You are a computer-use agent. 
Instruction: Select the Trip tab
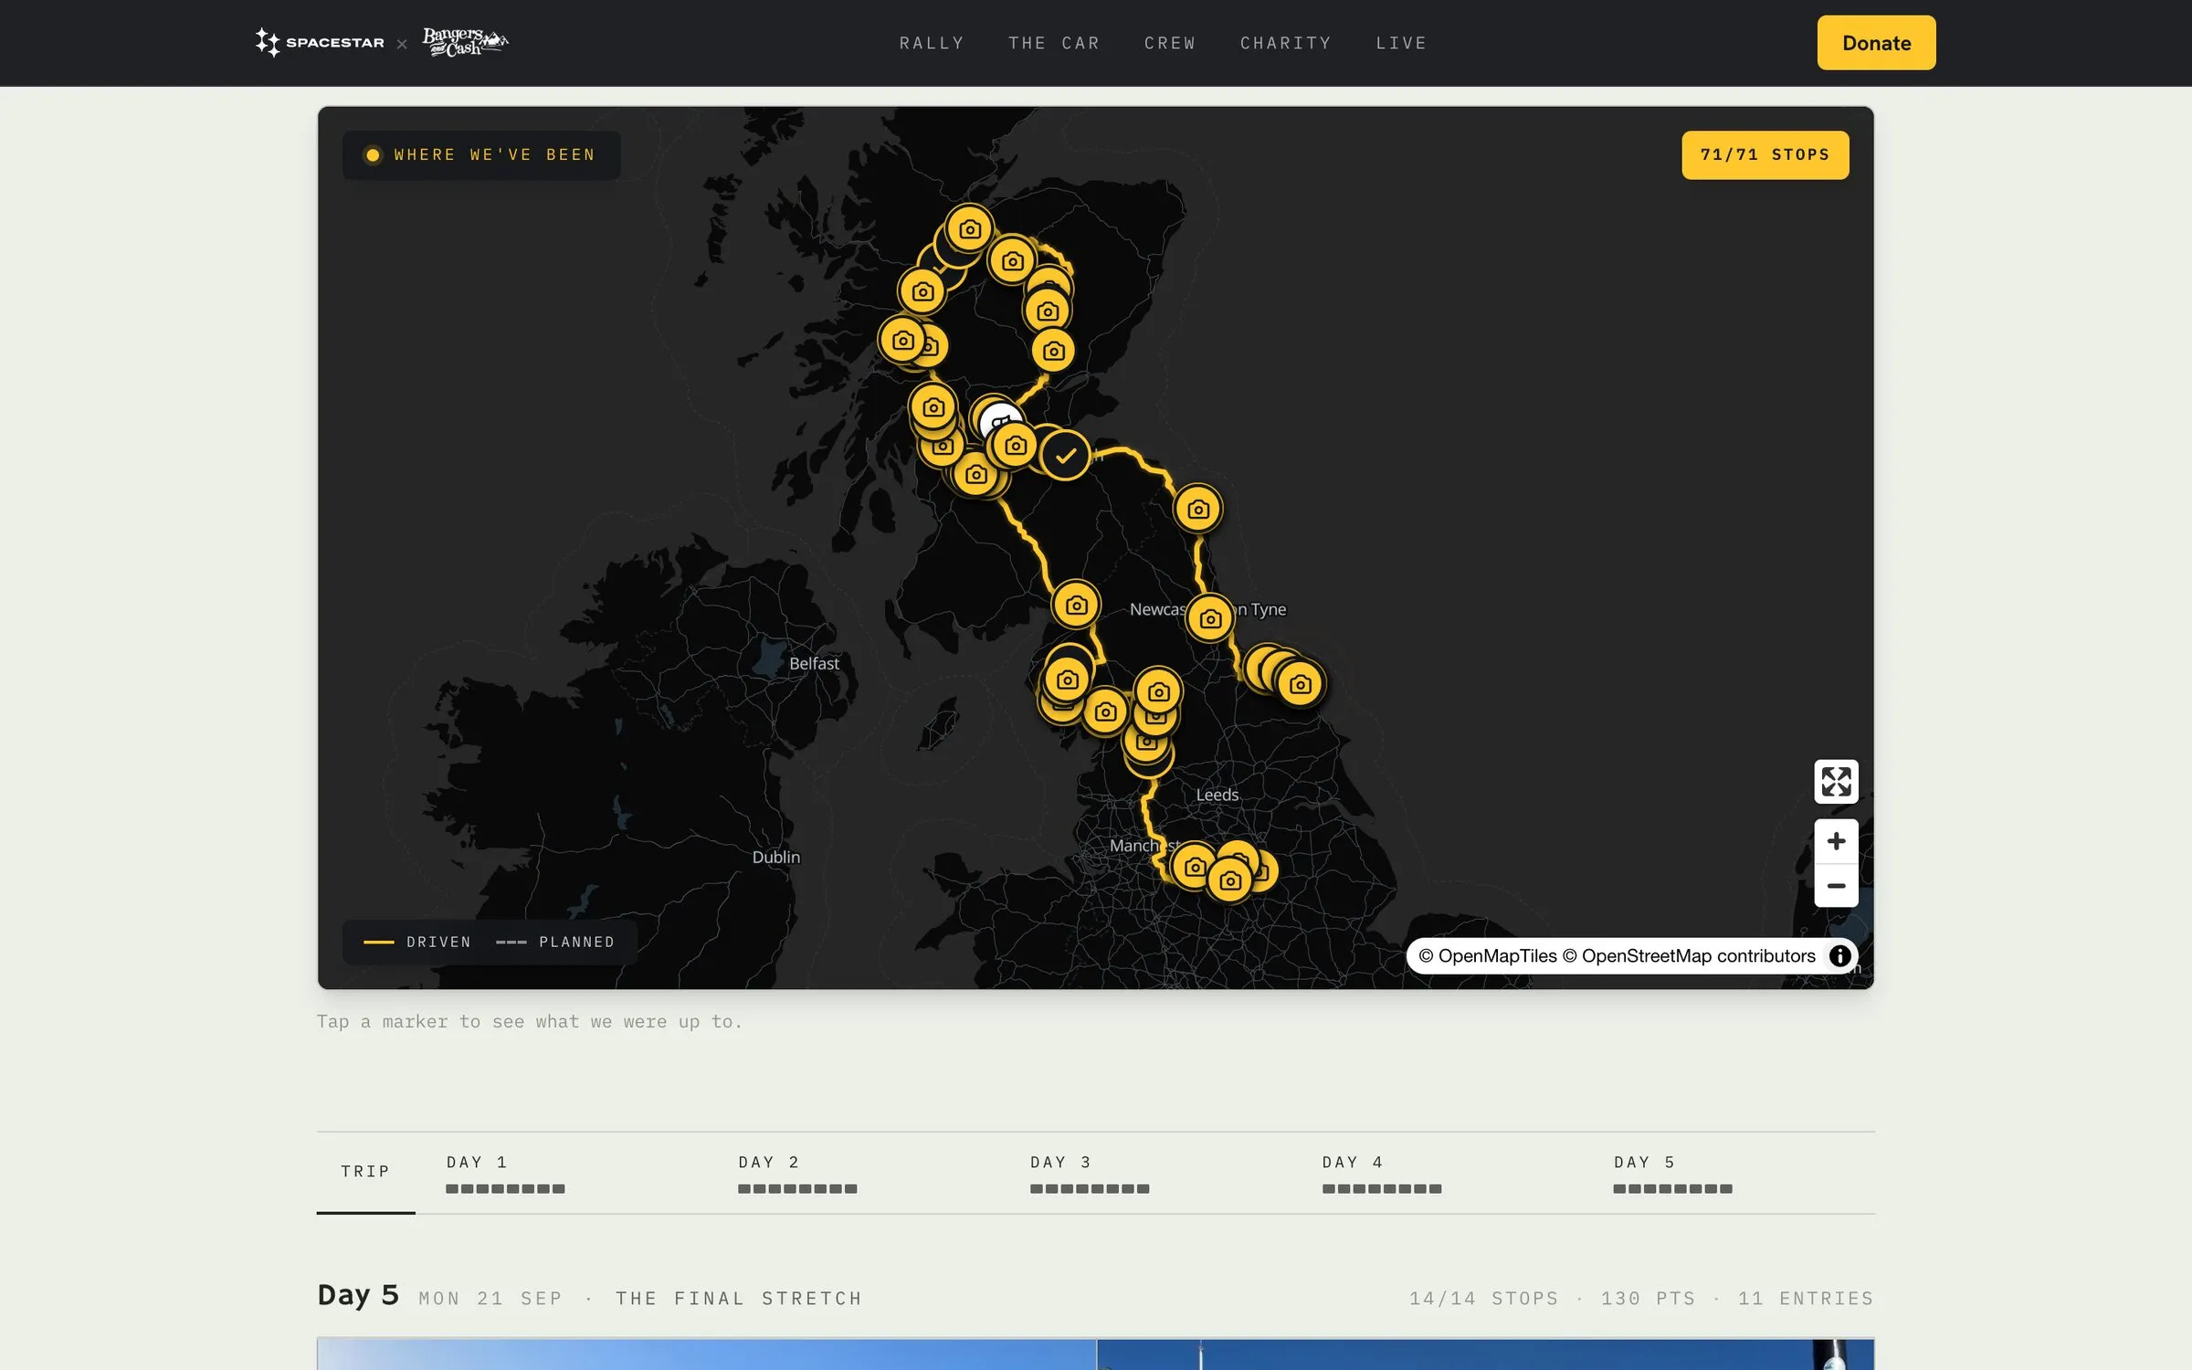(365, 1172)
